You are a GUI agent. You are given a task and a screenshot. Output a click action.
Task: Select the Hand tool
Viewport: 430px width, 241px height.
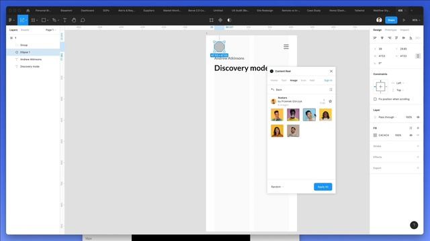74,20
